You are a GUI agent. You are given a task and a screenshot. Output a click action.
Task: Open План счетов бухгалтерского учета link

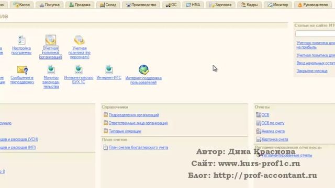[138, 147]
